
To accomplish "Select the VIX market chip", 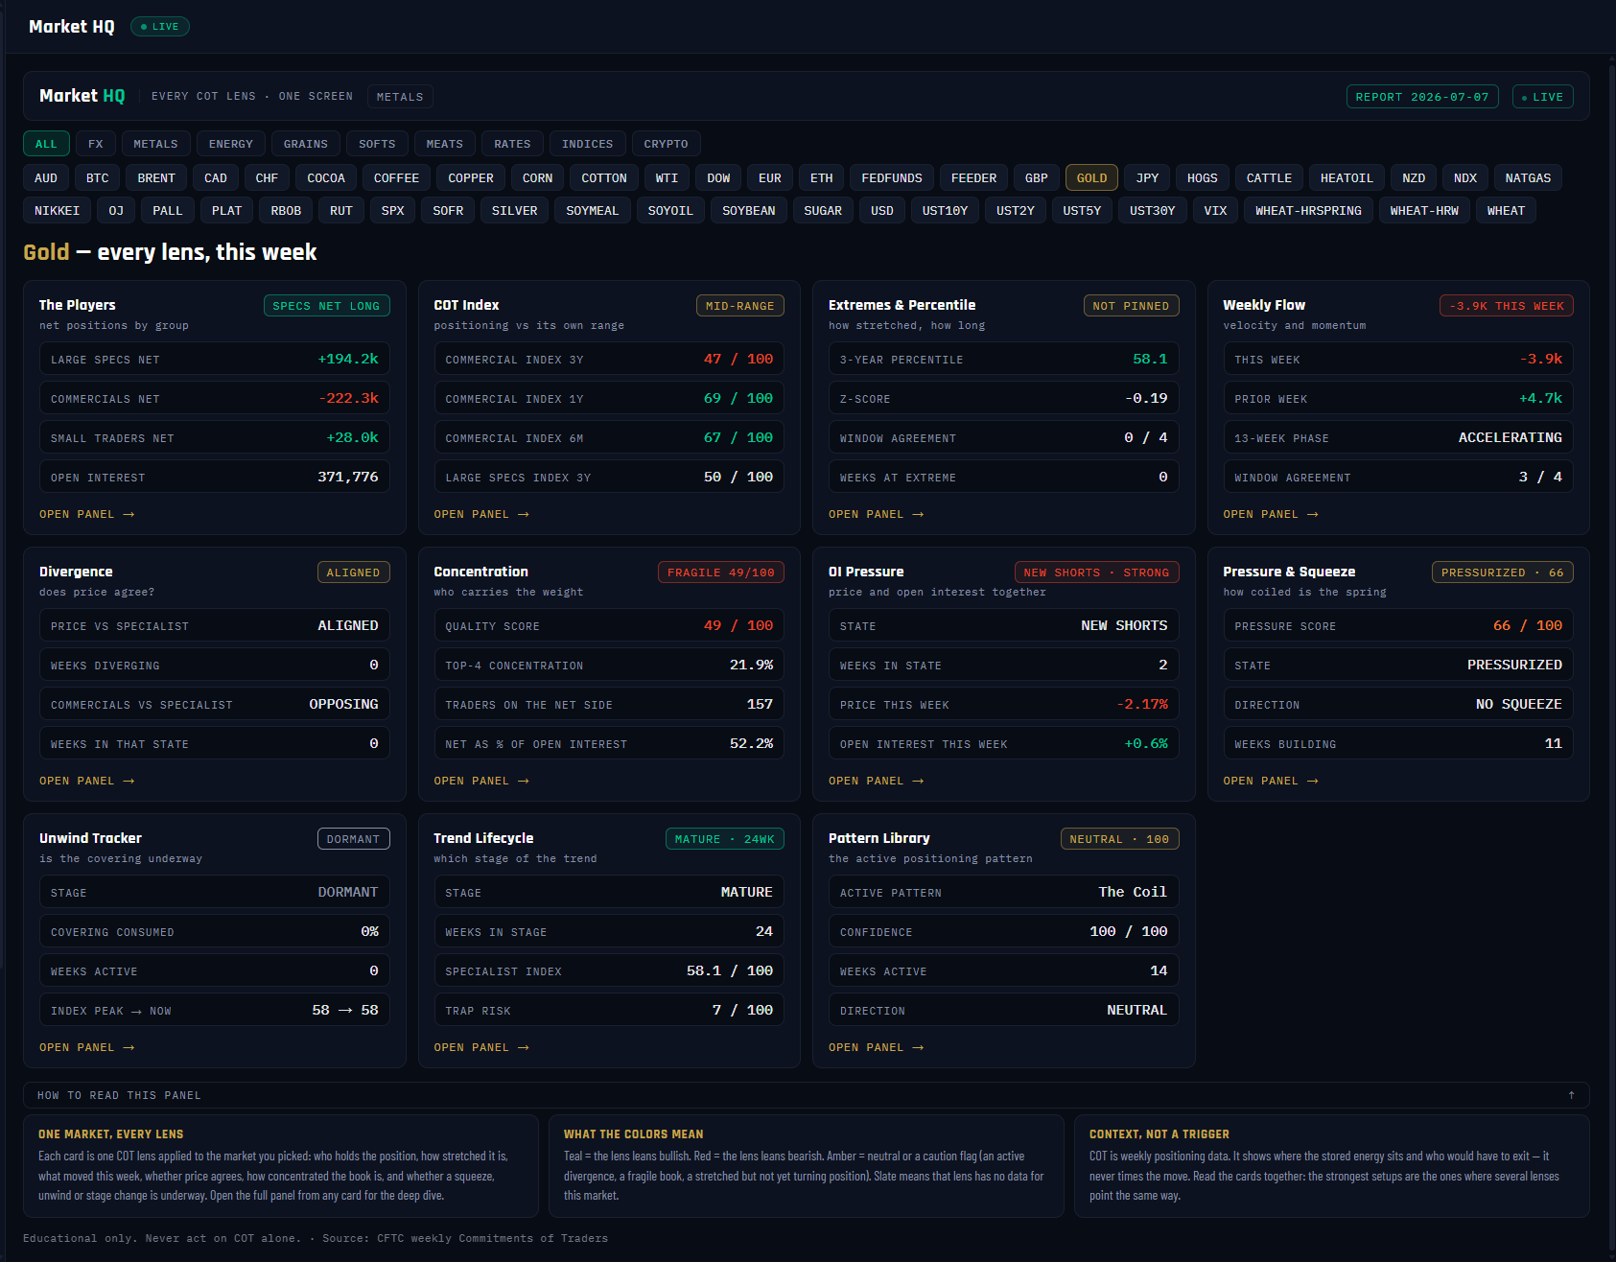I will coord(1215,211).
